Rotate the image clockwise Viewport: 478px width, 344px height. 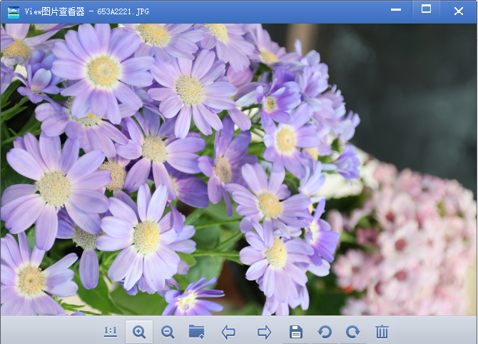pos(352,332)
